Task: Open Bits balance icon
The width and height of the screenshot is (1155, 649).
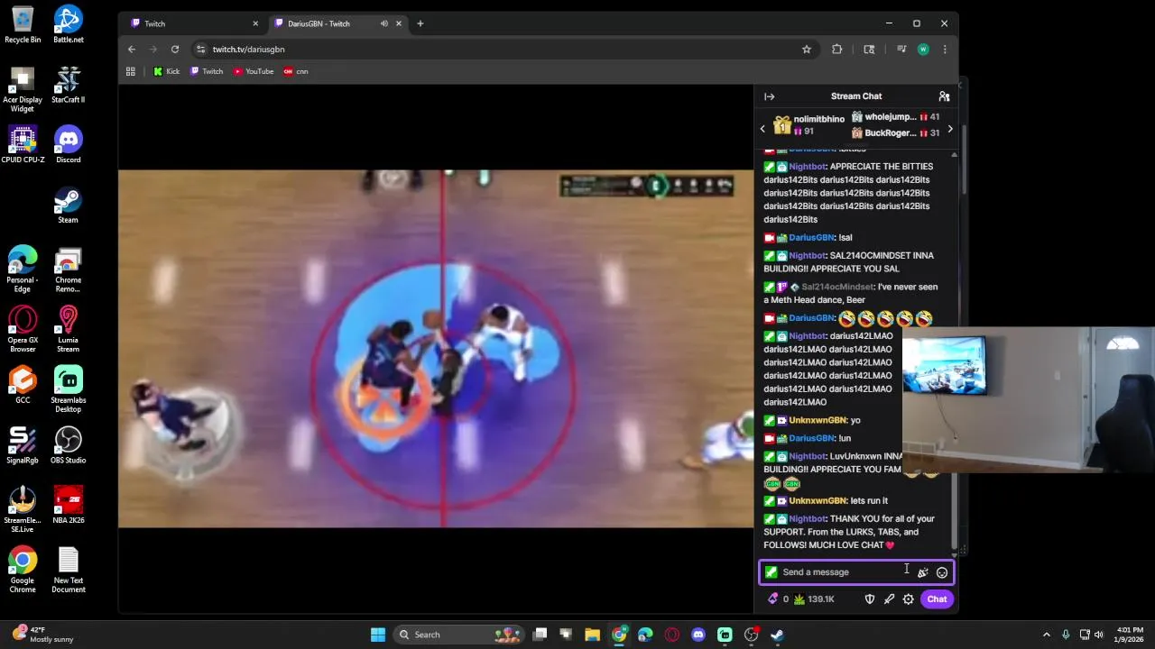Action: point(778,599)
